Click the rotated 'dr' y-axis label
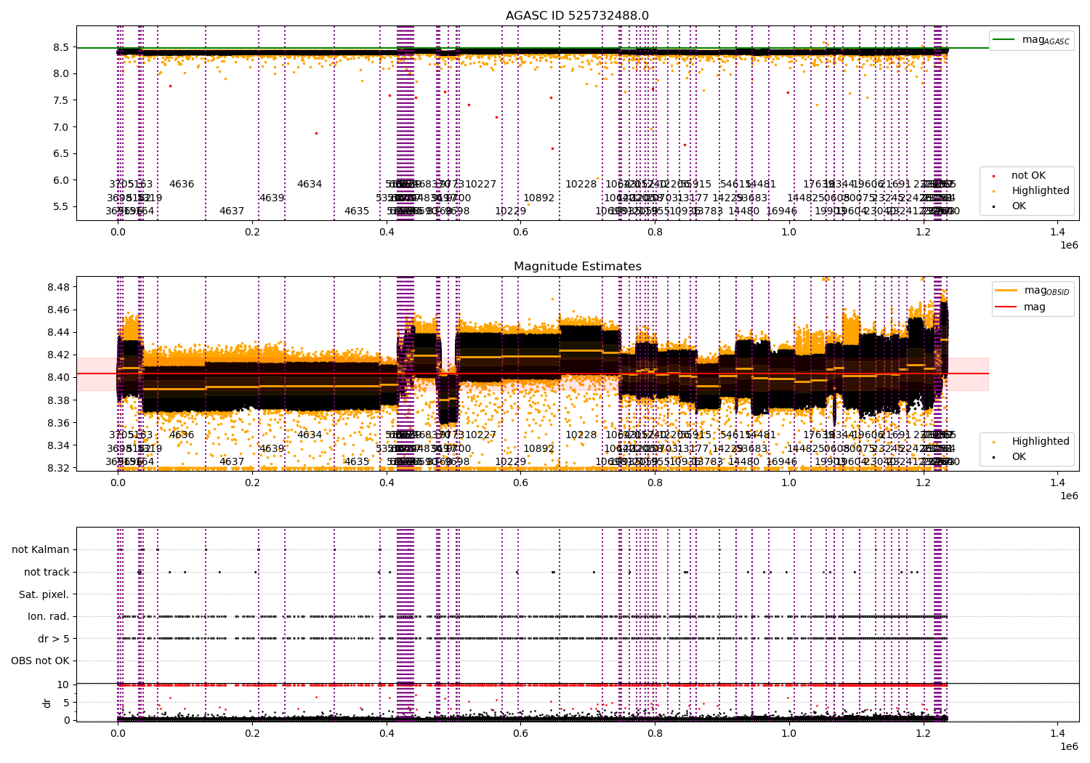The width and height of the screenshot is (1090, 763). pyautogui.click(x=47, y=703)
